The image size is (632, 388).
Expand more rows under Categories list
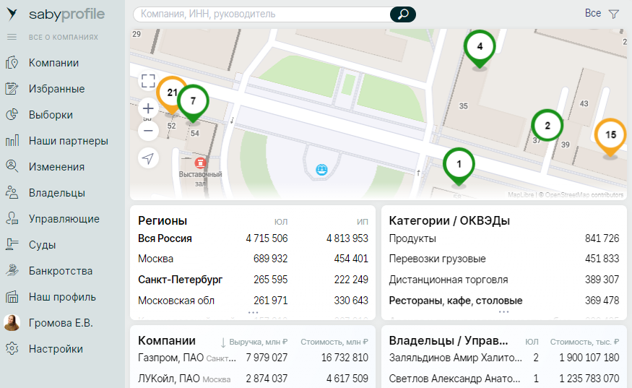(x=503, y=312)
